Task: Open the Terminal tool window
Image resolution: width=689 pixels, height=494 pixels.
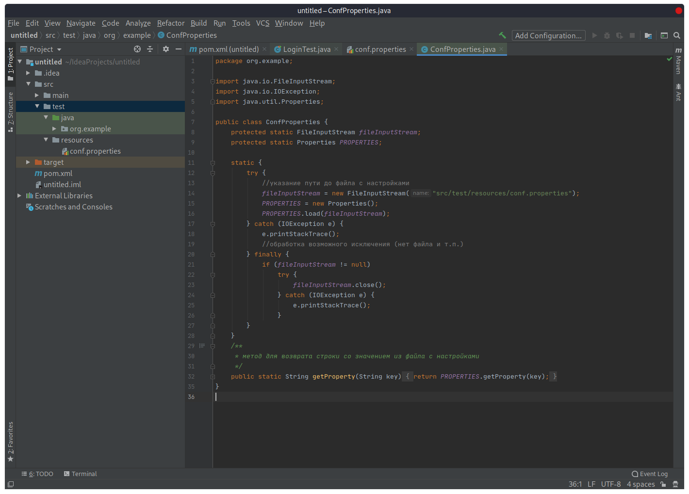Action: pos(81,474)
